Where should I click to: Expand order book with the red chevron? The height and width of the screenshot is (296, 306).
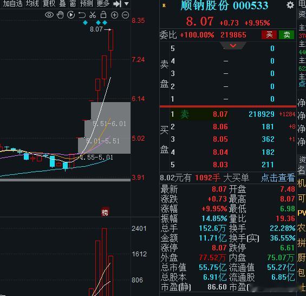point(233,46)
